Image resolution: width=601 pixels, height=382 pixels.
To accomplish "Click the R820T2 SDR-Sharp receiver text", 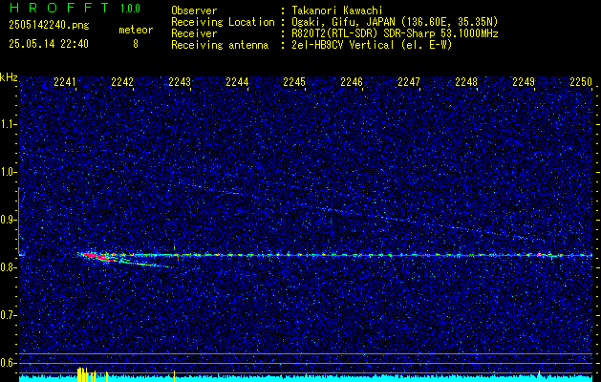I will coord(395,33).
